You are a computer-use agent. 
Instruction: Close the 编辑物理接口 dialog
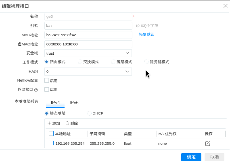pyautogui.click(x=225, y=6)
